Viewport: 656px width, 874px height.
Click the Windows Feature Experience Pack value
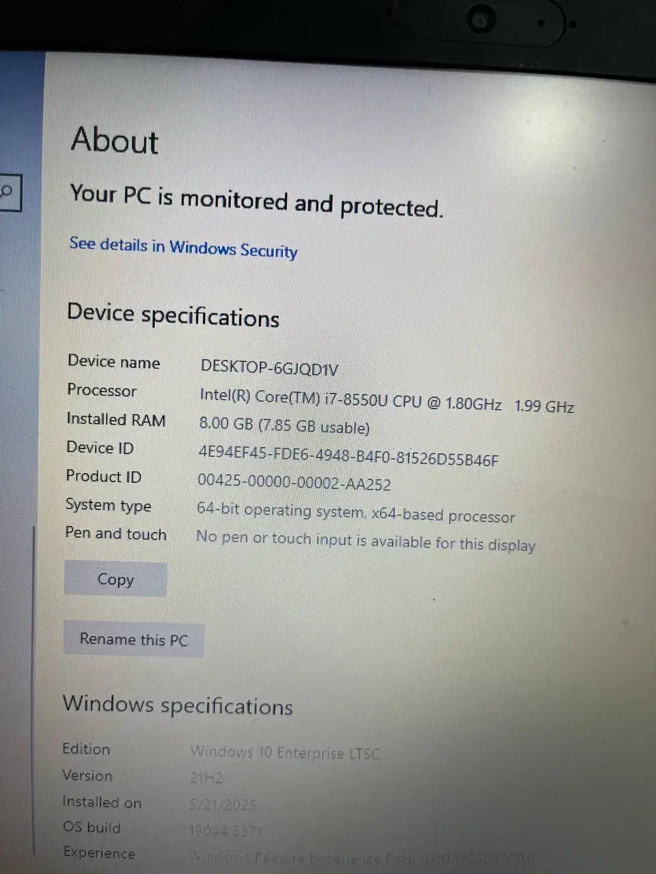[361, 858]
